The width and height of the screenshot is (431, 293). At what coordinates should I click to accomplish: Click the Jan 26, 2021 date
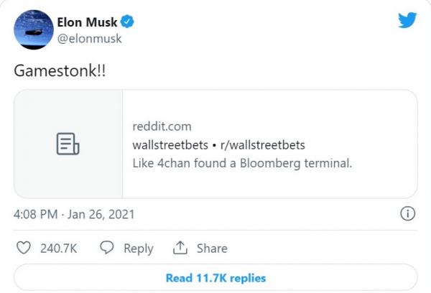(103, 214)
